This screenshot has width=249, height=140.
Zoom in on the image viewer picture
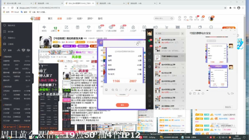point(113,90)
